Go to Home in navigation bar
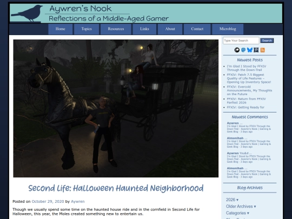Image resolution: width=292 pixels, height=219 pixels. [x=61, y=29]
